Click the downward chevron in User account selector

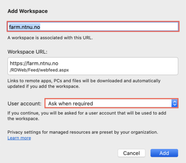174,105
